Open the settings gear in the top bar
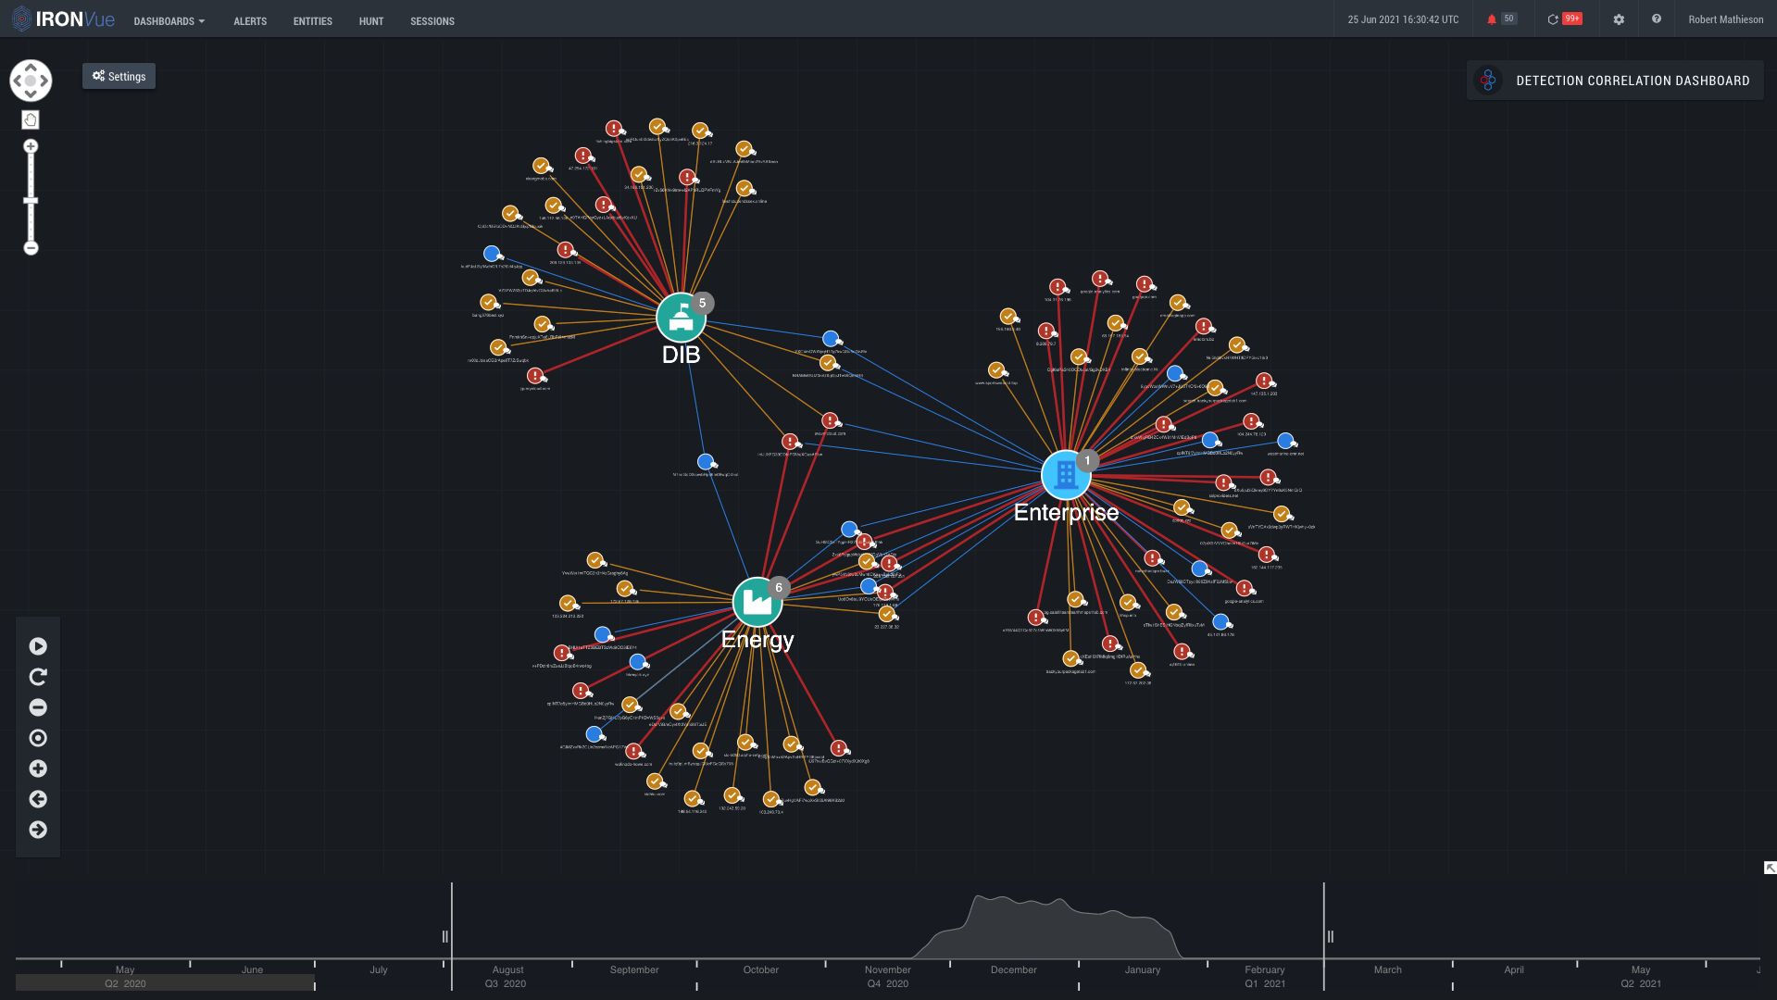Viewport: 1777px width, 1000px height. click(x=1619, y=19)
